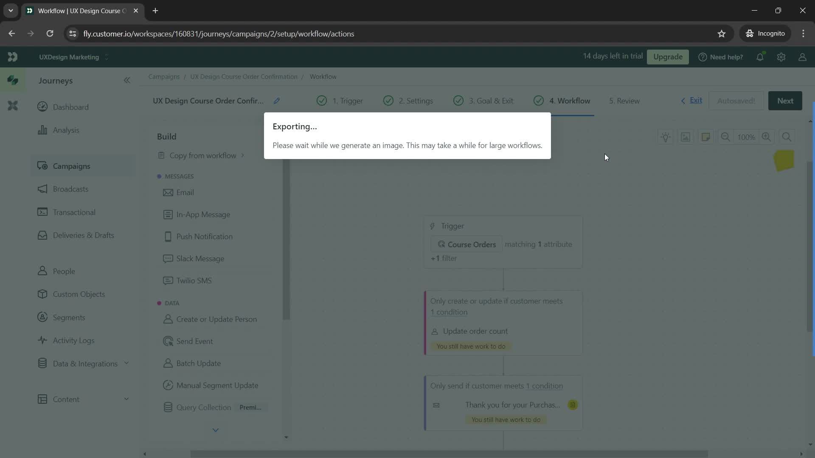This screenshot has height=458, width=815.
Task: Click the Trigger step checkmark icon
Action: (x=321, y=101)
